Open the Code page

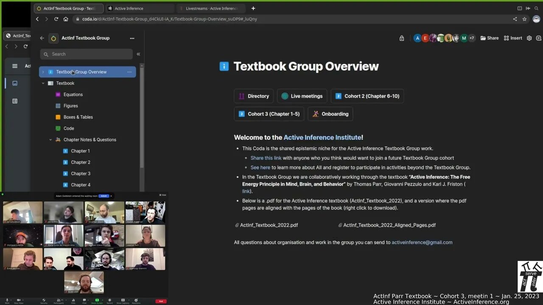pyautogui.click(x=68, y=128)
